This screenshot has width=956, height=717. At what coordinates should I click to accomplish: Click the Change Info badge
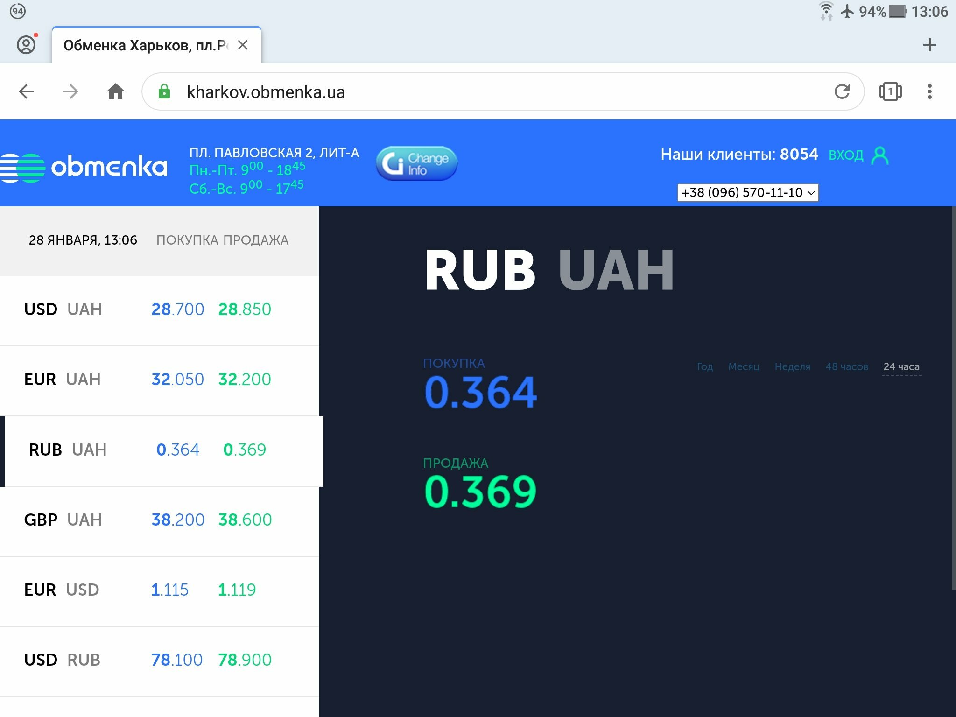click(416, 163)
